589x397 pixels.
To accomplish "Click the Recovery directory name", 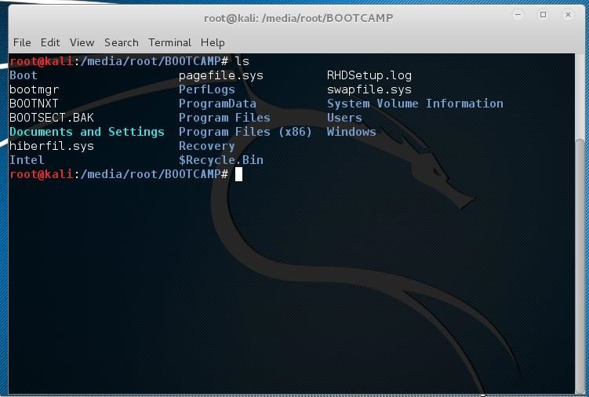I will pyautogui.click(x=206, y=146).
